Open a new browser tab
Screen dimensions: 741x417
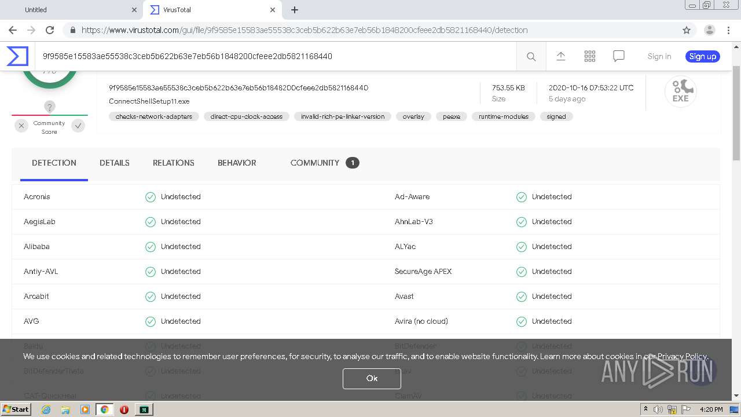click(295, 10)
